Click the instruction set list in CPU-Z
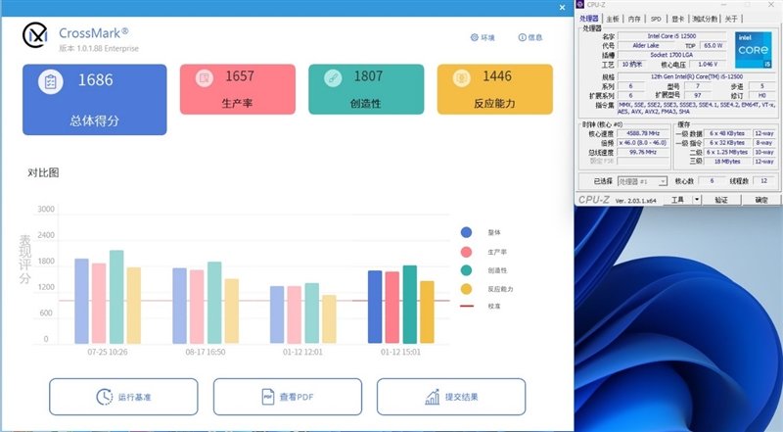The image size is (783, 432). point(697,109)
